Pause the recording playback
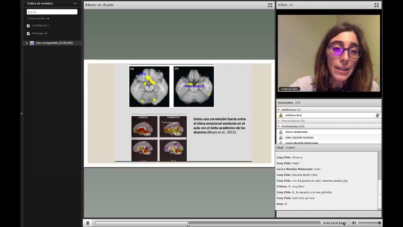 [x=88, y=223]
